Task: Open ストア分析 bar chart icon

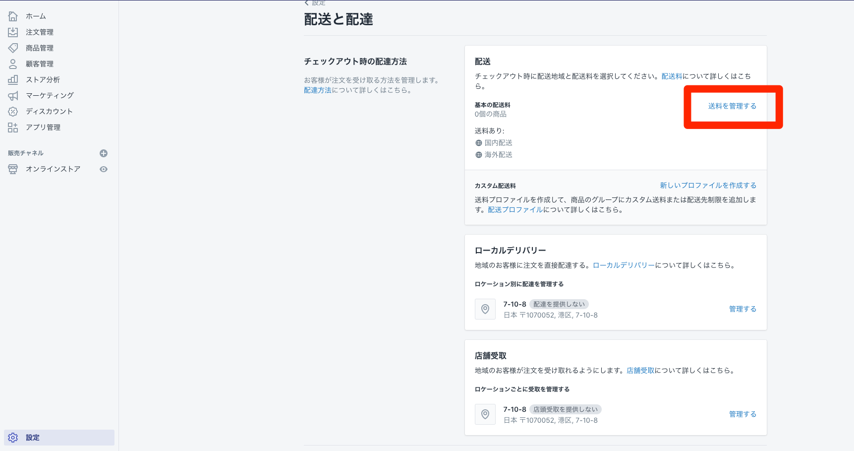Action: pos(13,80)
